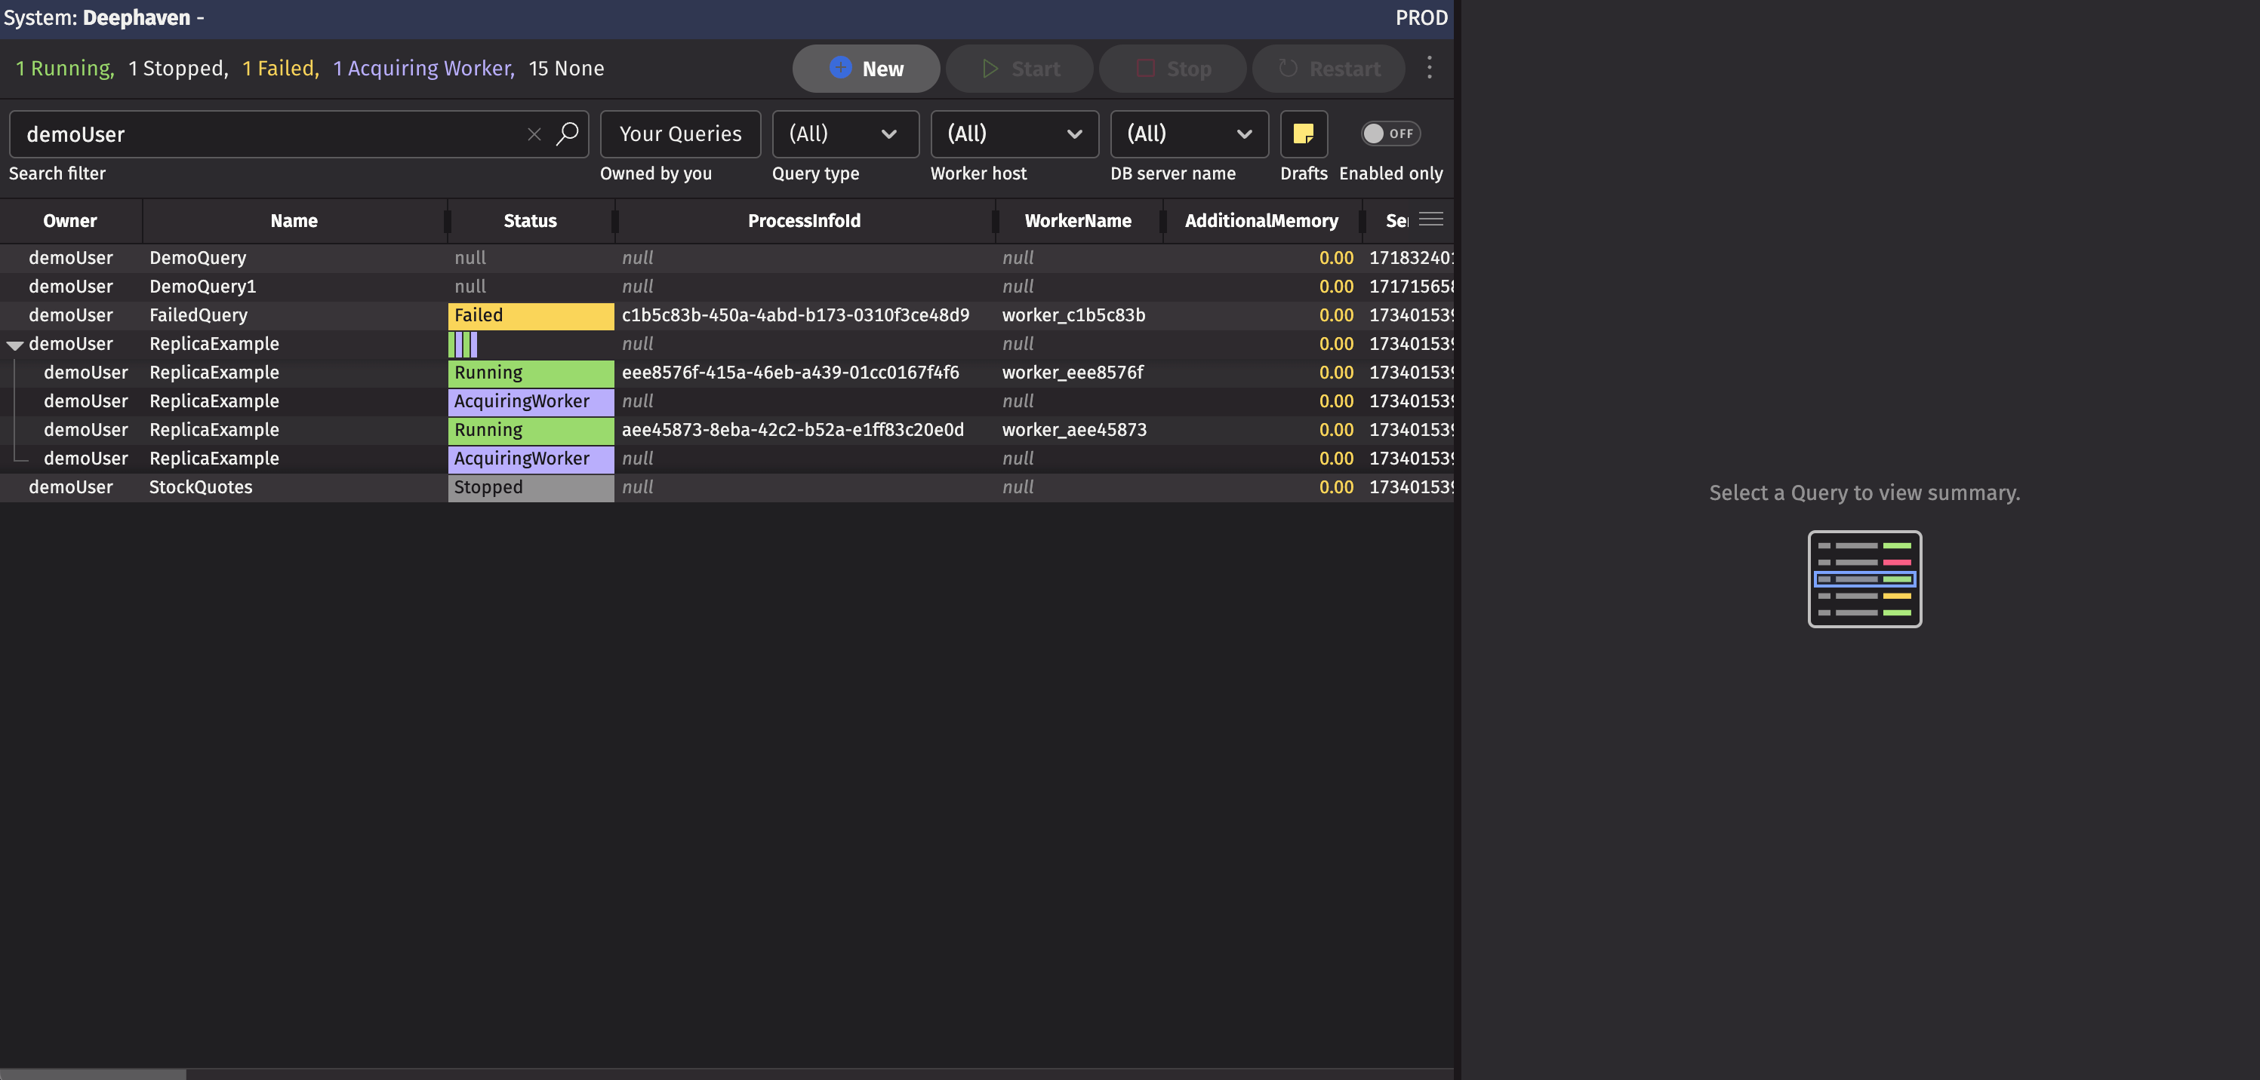Click the query summary placeholder illustration
The height and width of the screenshot is (1080, 2260).
[1864, 578]
